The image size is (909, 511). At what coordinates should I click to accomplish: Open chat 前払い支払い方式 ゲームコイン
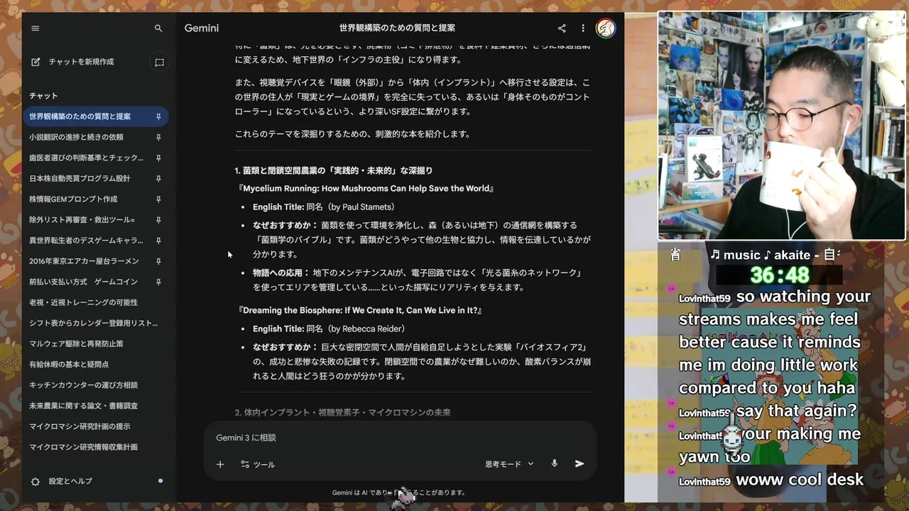pos(95,282)
